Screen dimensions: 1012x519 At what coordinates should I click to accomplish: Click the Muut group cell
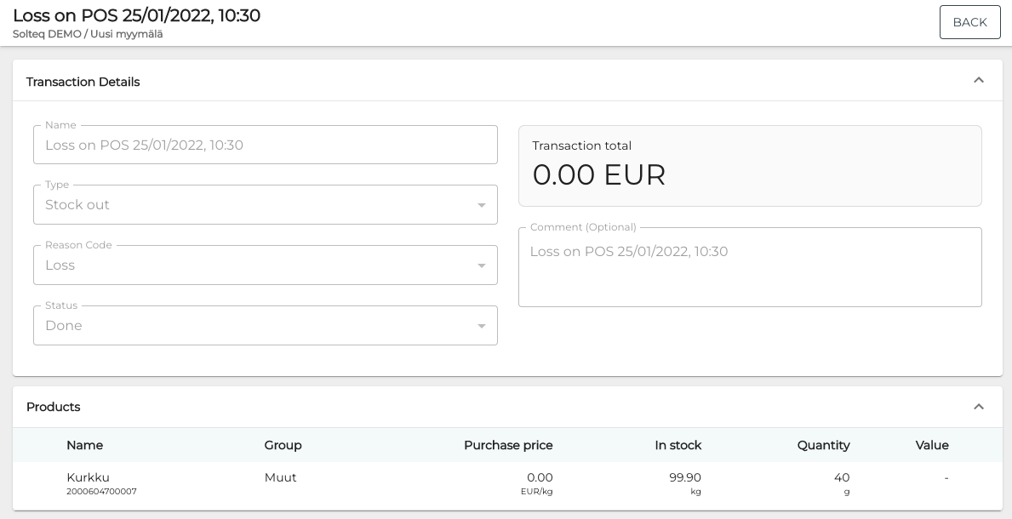280,477
